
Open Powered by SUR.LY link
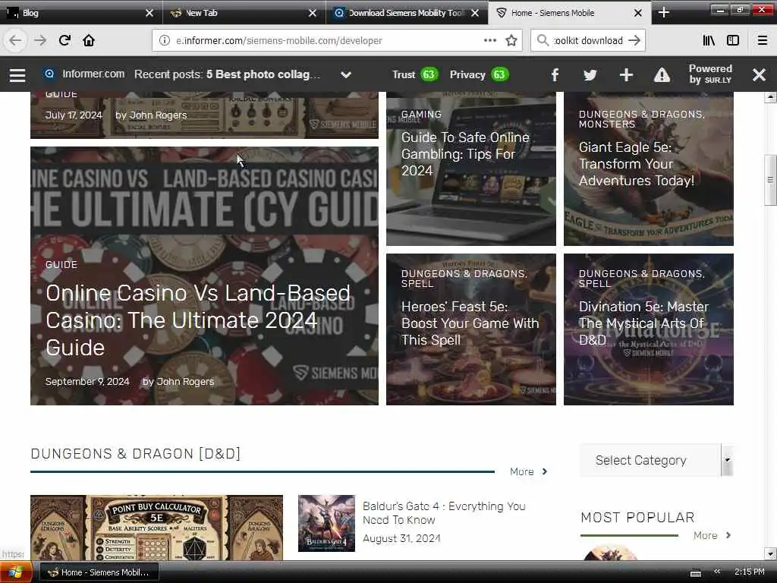click(x=710, y=74)
